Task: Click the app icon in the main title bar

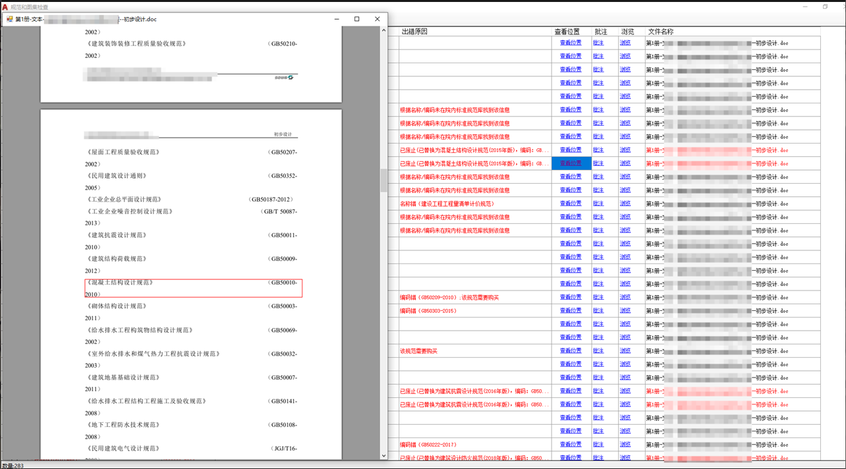Action: point(5,7)
